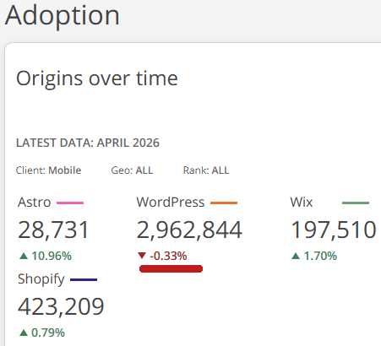
Task: Click the Client: Mobile filter text
Action: 48,170
